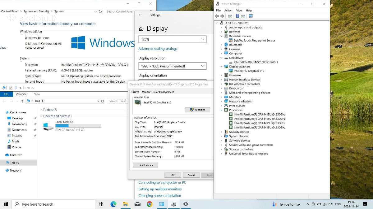Open Google Chrome from the taskbar
This screenshot has width=373, height=209.
pyautogui.click(x=150, y=204)
